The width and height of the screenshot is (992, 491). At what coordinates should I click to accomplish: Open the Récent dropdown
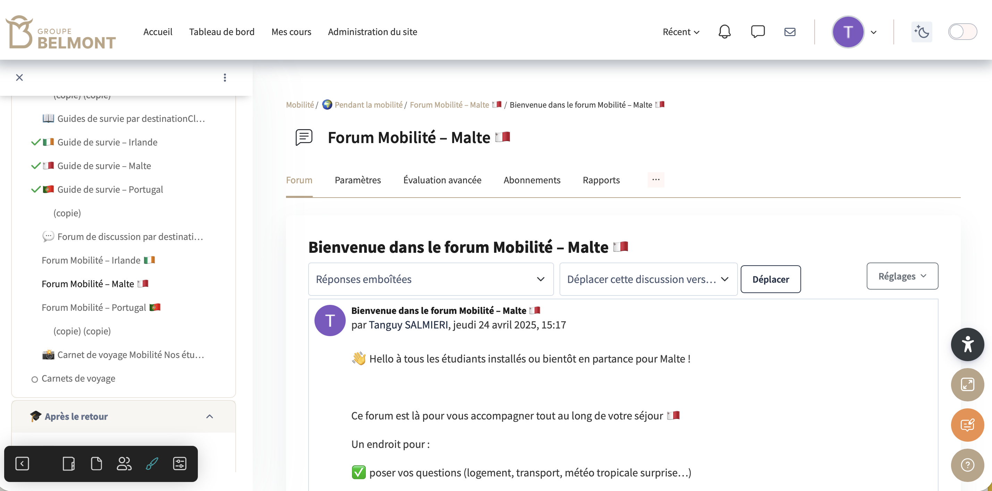(680, 32)
